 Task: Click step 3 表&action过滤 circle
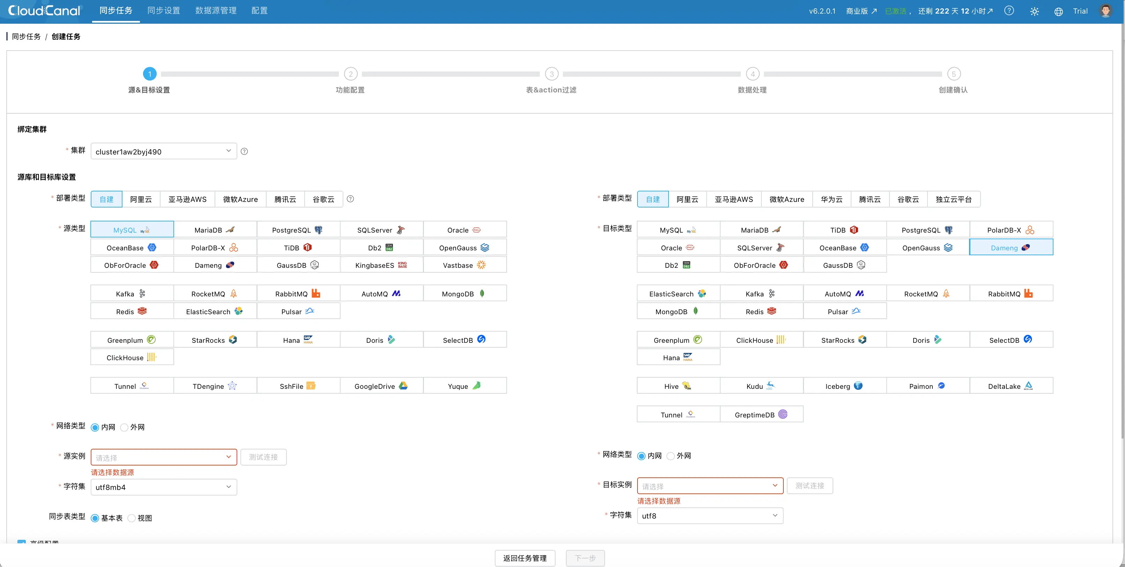click(552, 74)
